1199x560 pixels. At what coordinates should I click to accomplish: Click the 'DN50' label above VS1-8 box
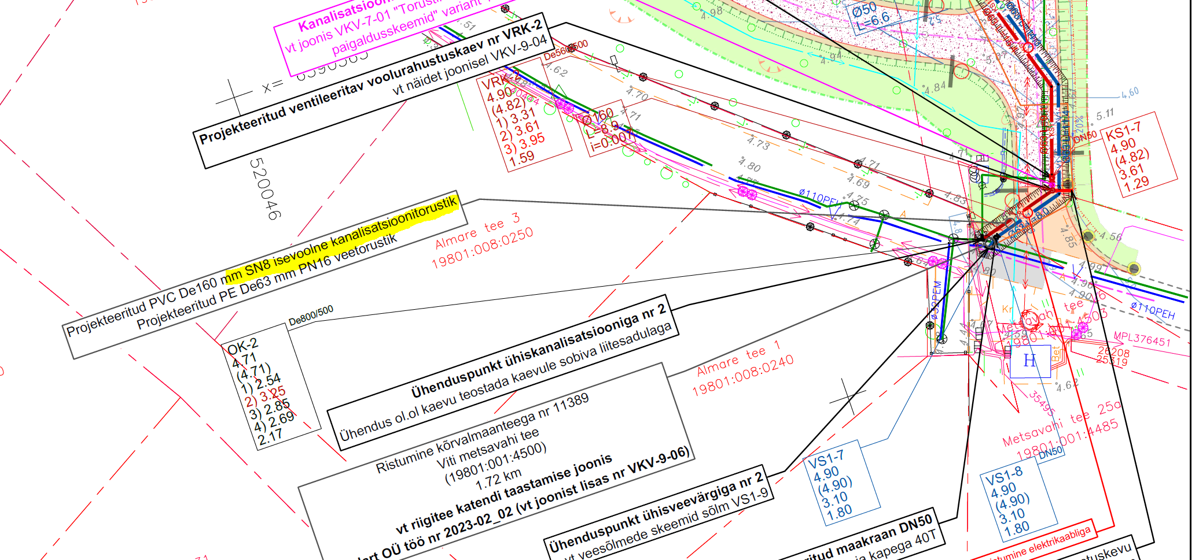click(x=1051, y=452)
